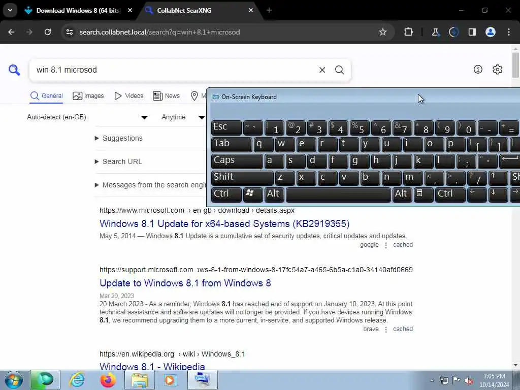Open Windows Explorer folder on taskbar
Screen dimensions: 520x390
point(140,380)
